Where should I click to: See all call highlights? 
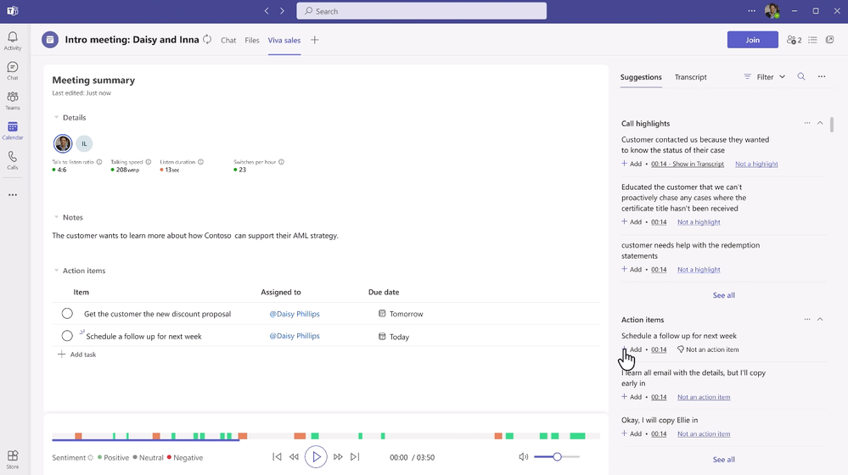723,295
